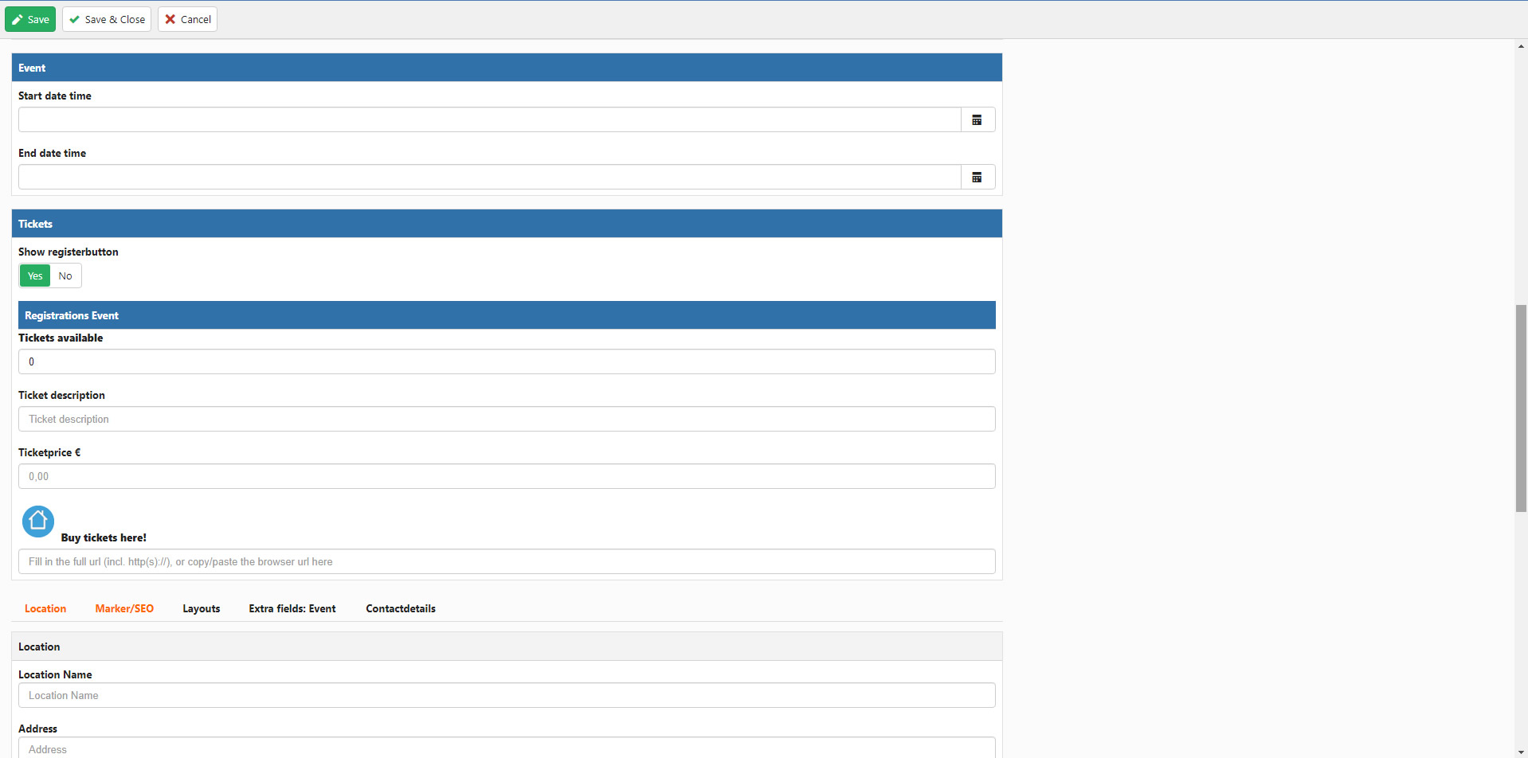Set Show registerbutton to No

[x=65, y=276]
